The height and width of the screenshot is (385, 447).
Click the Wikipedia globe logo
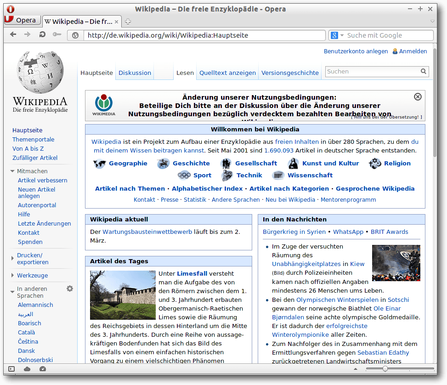click(40, 72)
